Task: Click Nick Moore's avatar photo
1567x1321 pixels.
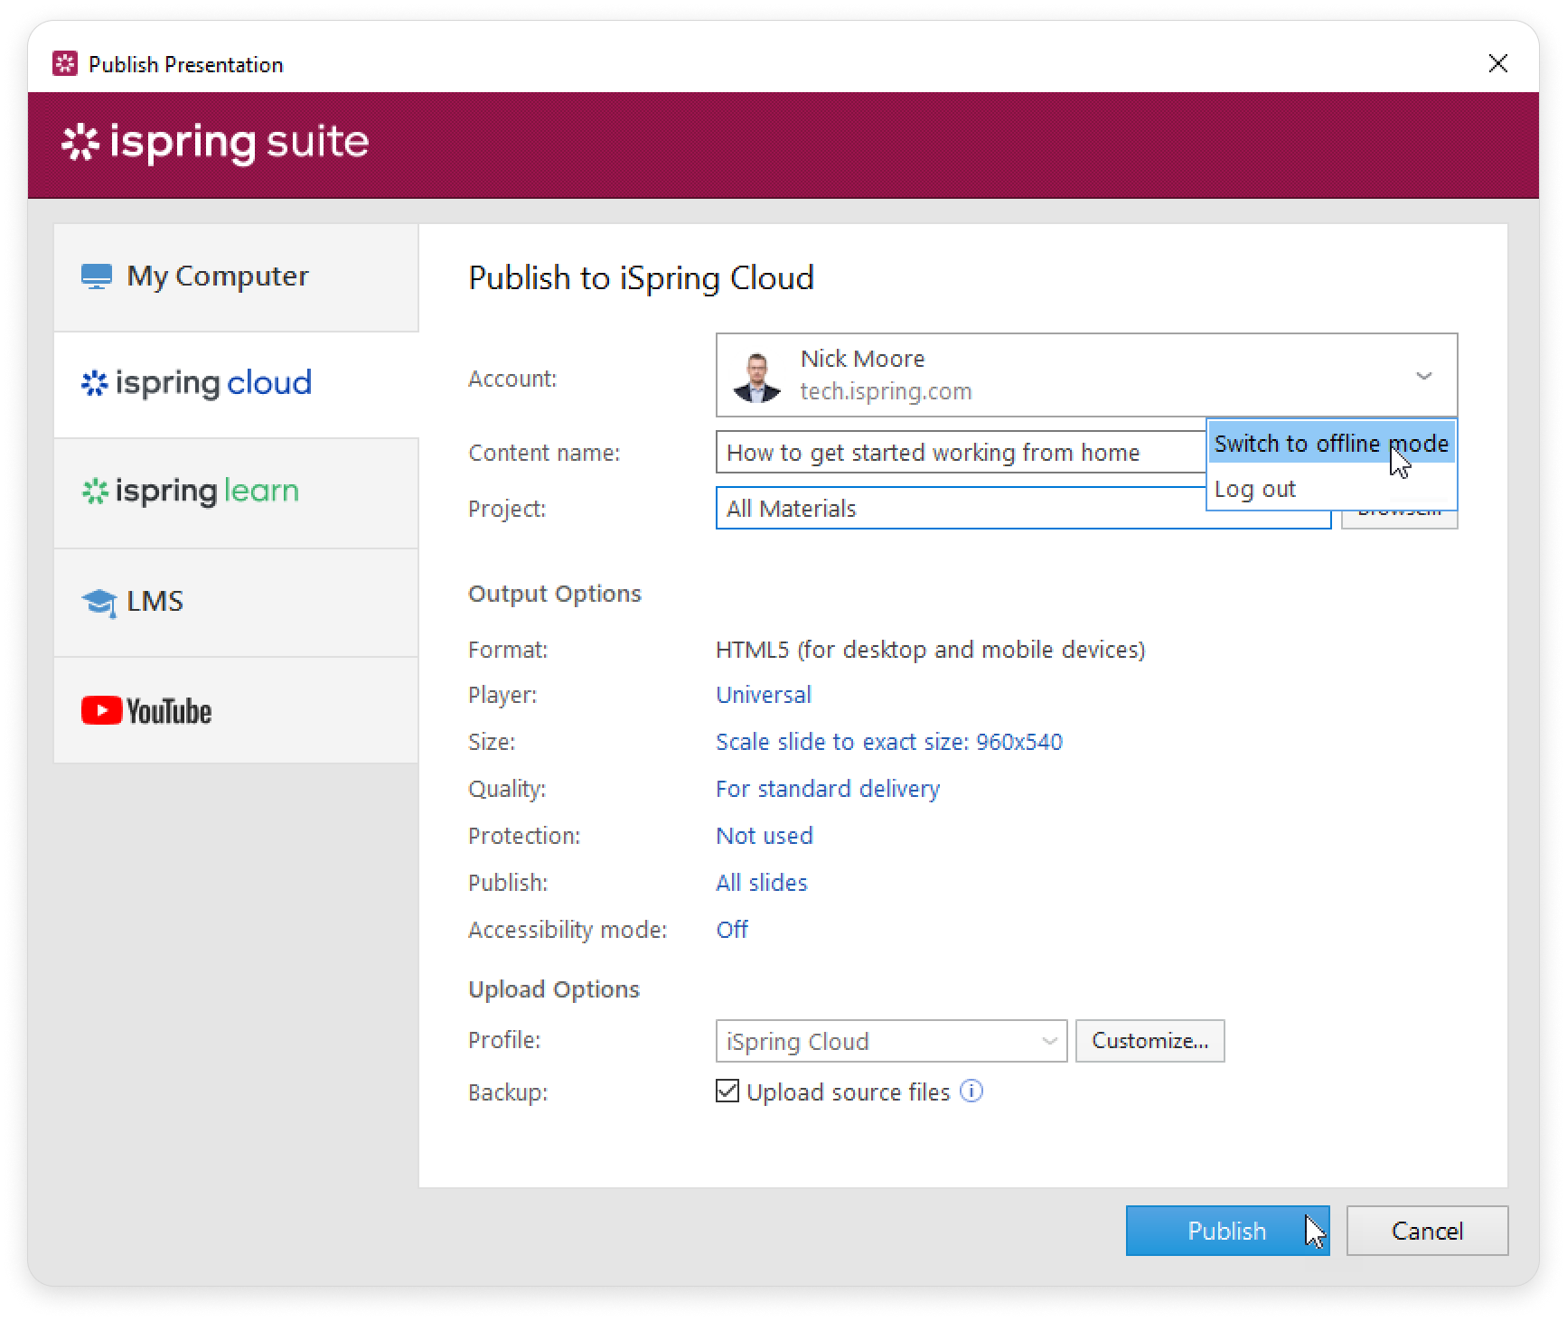Action: [x=756, y=377]
